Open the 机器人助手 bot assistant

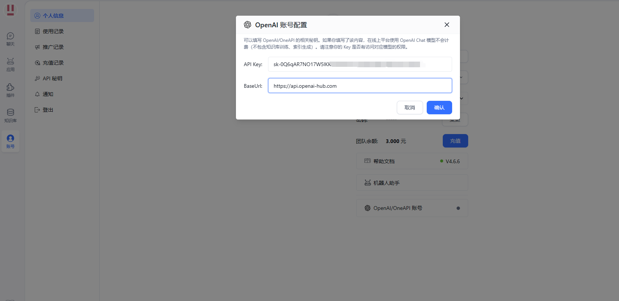point(412,183)
